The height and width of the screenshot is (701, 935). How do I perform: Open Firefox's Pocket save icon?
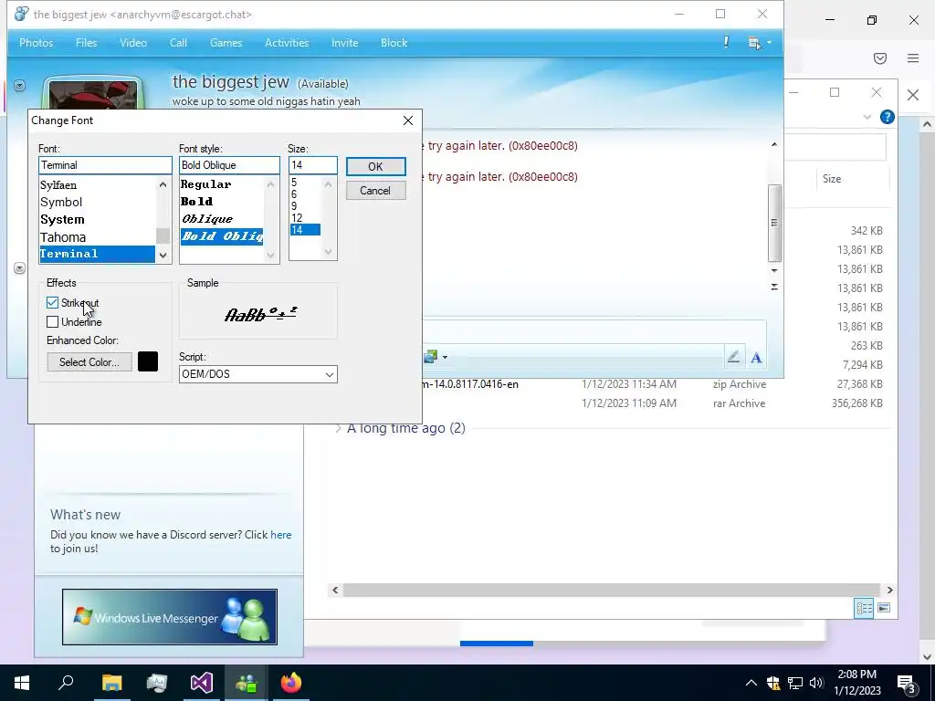tap(880, 58)
